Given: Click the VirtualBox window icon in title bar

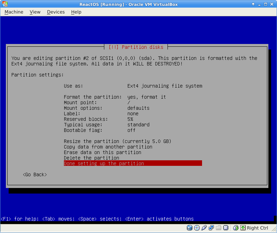Looking at the screenshot, I should (x=4, y=4).
